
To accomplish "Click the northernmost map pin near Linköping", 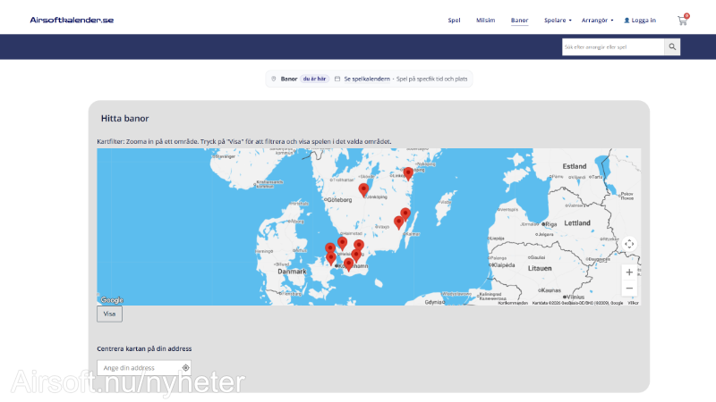I will [408, 172].
